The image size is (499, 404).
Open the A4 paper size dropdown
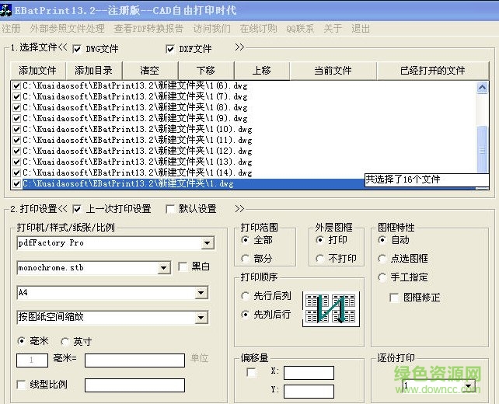click(201, 293)
